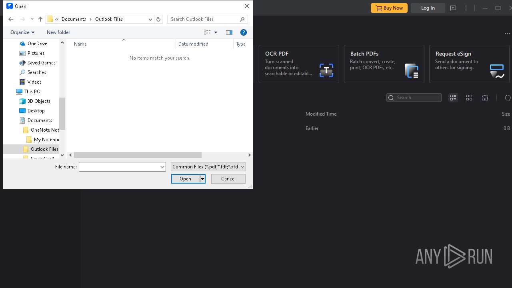
Task: Open the Organize menu
Action: pyautogui.click(x=22, y=32)
